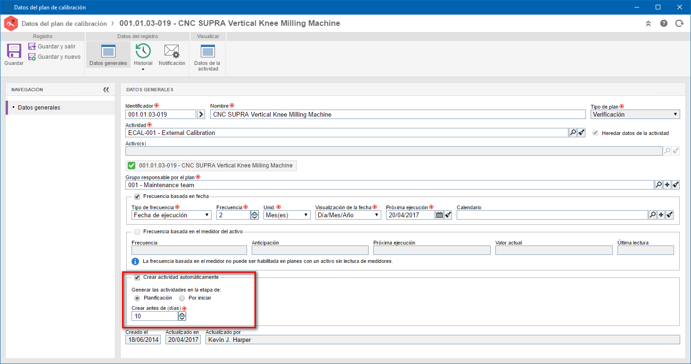Open the Unid. Mes(es) dropdown
The height and width of the screenshot is (364, 691).
tap(287, 215)
